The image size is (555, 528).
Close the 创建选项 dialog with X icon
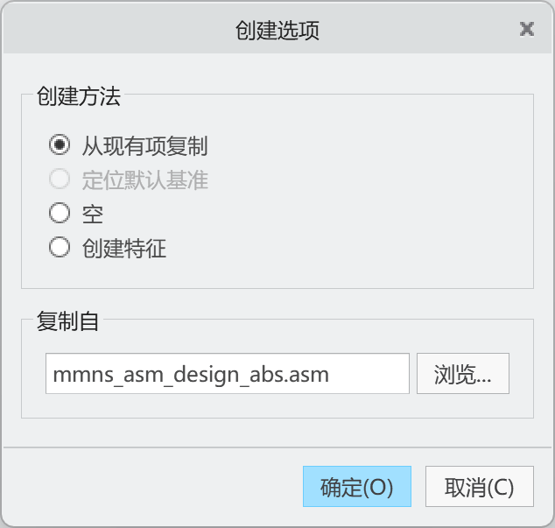[527, 29]
